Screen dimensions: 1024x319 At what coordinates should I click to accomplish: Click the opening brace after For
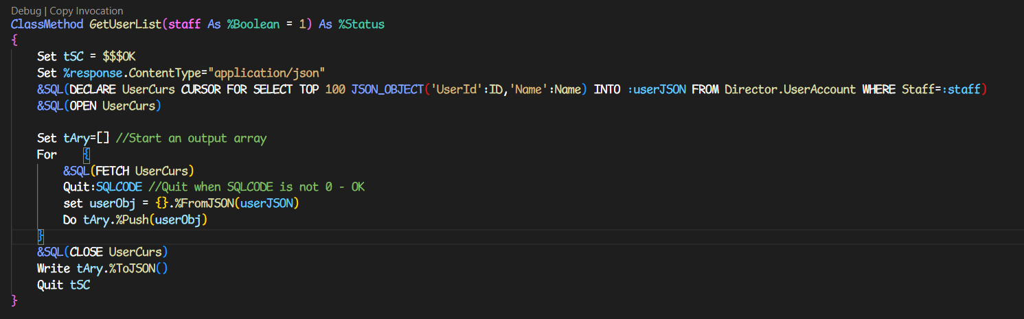click(86, 154)
